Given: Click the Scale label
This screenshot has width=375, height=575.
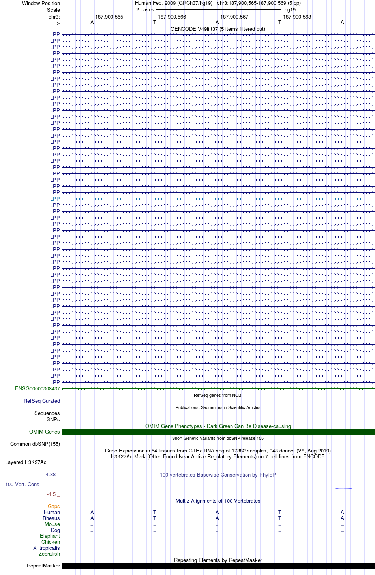Looking at the screenshot, I should (54, 10).
